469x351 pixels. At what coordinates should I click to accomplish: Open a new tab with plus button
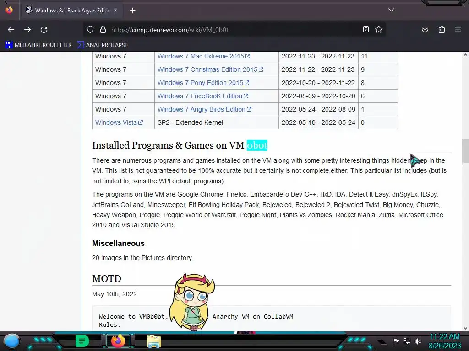[x=132, y=11]
